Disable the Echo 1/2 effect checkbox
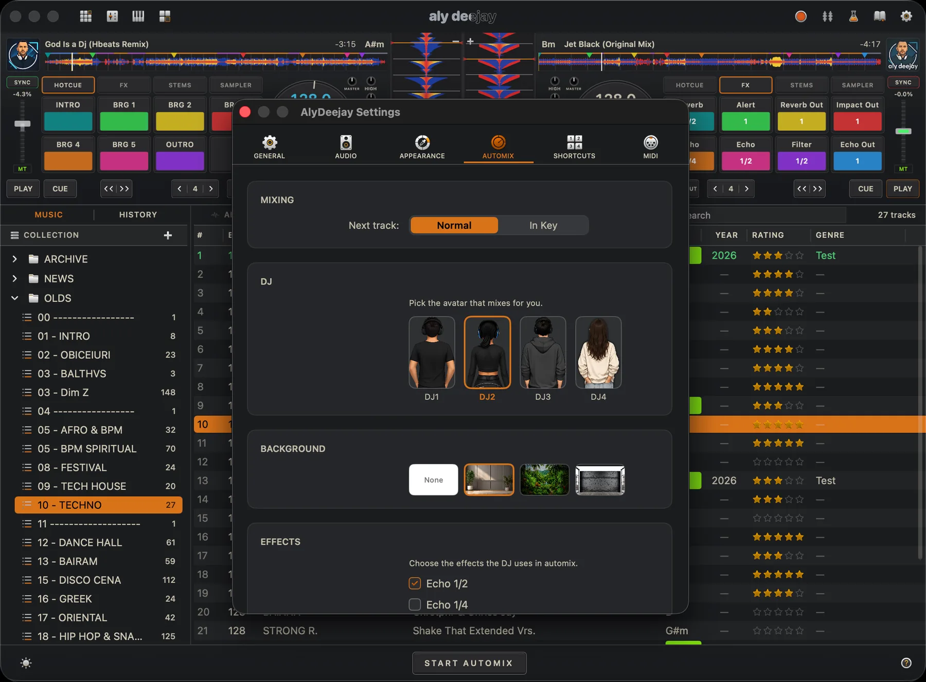926x682 pixels. (415, 583)
